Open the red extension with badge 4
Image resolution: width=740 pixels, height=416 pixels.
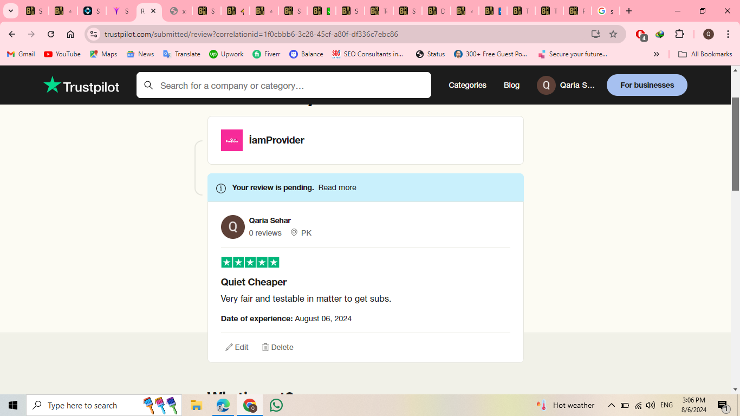tap(641, 35)
